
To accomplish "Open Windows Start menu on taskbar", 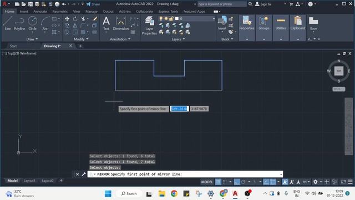I will (108, 194).
